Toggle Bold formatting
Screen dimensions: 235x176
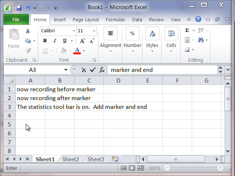click(x=45, y=41)
